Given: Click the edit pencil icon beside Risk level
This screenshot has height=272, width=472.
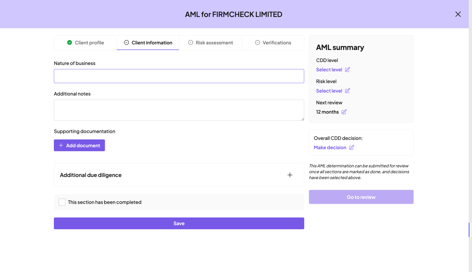Looking at the screenshot, I should tap(347, 91).
